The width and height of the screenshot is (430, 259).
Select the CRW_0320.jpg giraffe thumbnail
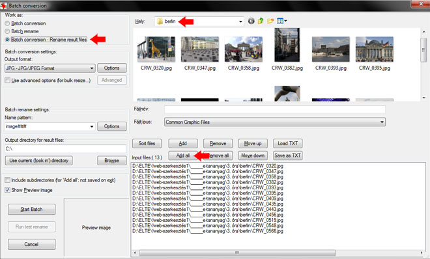tap(156, 49)
